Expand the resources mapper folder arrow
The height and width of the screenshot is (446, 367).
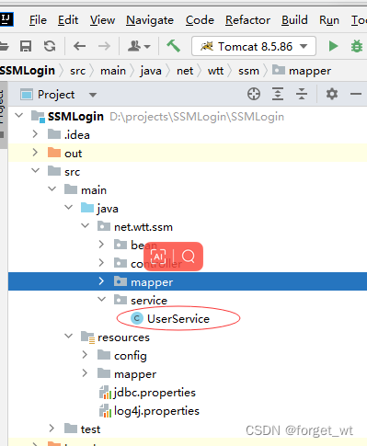[x=85, y=373]
